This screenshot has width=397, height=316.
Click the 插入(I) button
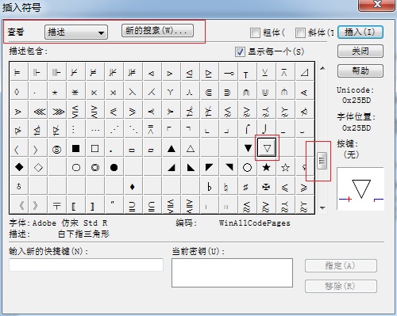(360, 32)
